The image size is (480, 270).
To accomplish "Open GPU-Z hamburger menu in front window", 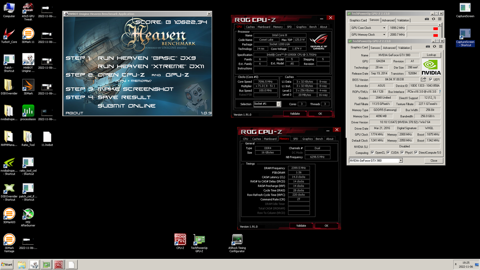I will click(x=441, y=46).
